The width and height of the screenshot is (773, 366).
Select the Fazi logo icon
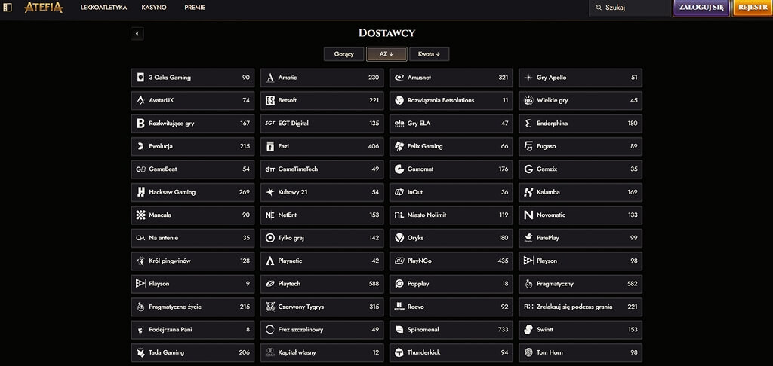click(269, 146)
